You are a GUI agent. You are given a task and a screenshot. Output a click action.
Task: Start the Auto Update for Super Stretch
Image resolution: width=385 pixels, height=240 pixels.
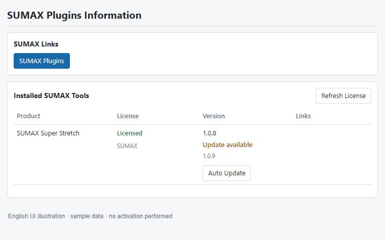(x=226, y=173)
